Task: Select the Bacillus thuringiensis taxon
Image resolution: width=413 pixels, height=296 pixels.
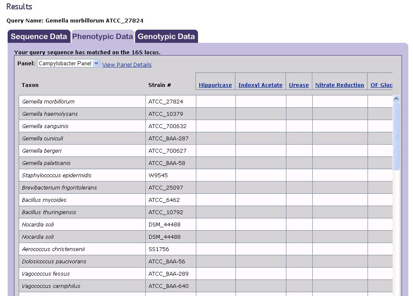Action: point(49,212)
